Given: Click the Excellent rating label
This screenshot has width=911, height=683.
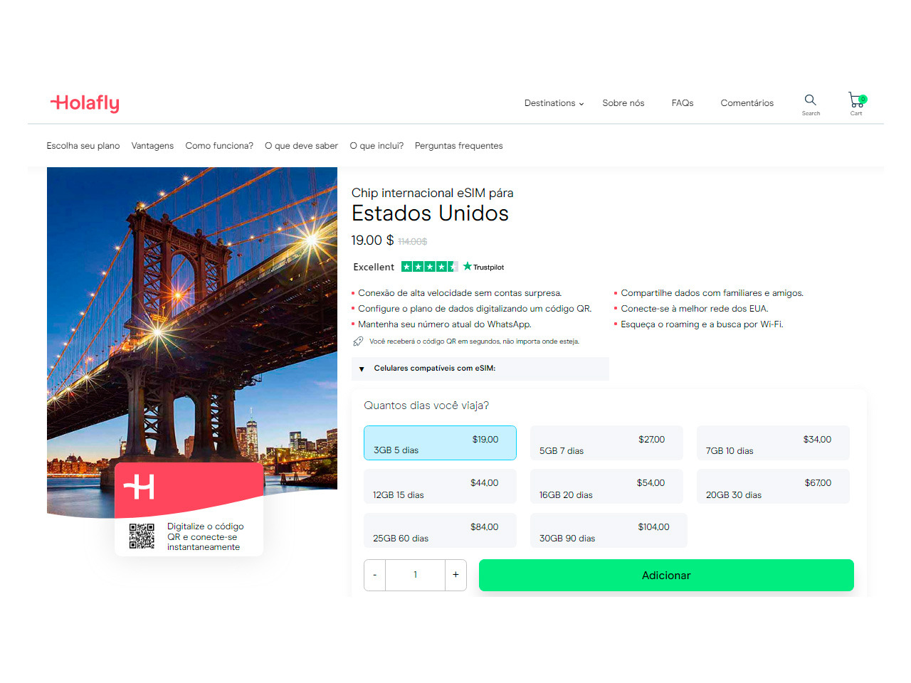Looking at the screenshot, I should click(374, 267).
